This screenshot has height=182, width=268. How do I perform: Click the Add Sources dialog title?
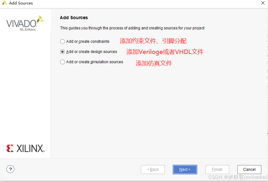pos(20,3)
